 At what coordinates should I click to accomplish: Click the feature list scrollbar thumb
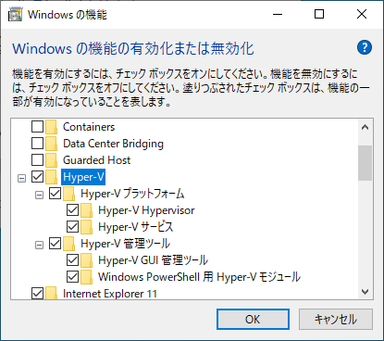(x=365, y=163)
